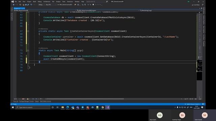Image resolution: width=216 pixels, height=121 pixels.
Task: Collapse the Main method outline
Action: [x=28, y=50]
